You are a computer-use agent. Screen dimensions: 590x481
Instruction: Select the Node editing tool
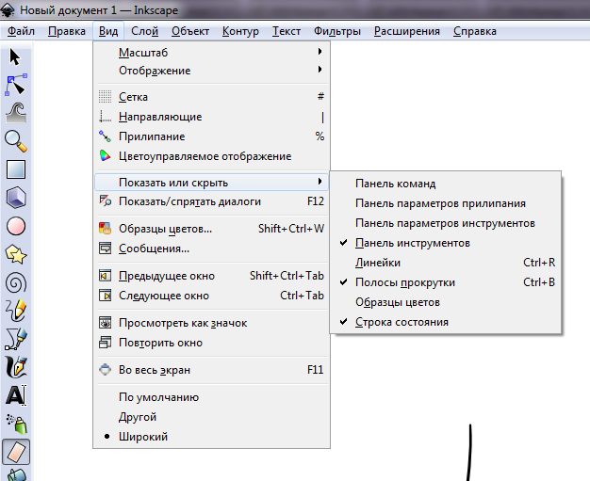point(16,85)
